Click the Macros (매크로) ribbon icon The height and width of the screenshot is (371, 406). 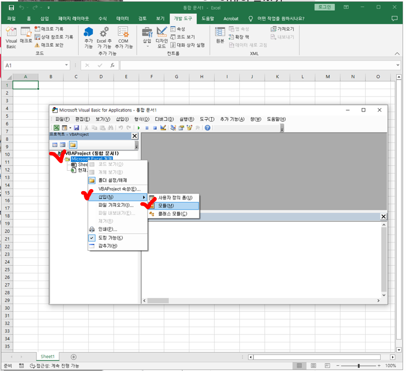point(26,35)
